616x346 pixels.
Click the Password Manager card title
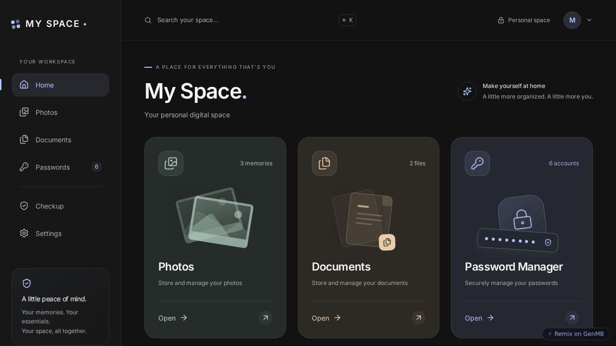pyautogui.click(x=513, y=267)
